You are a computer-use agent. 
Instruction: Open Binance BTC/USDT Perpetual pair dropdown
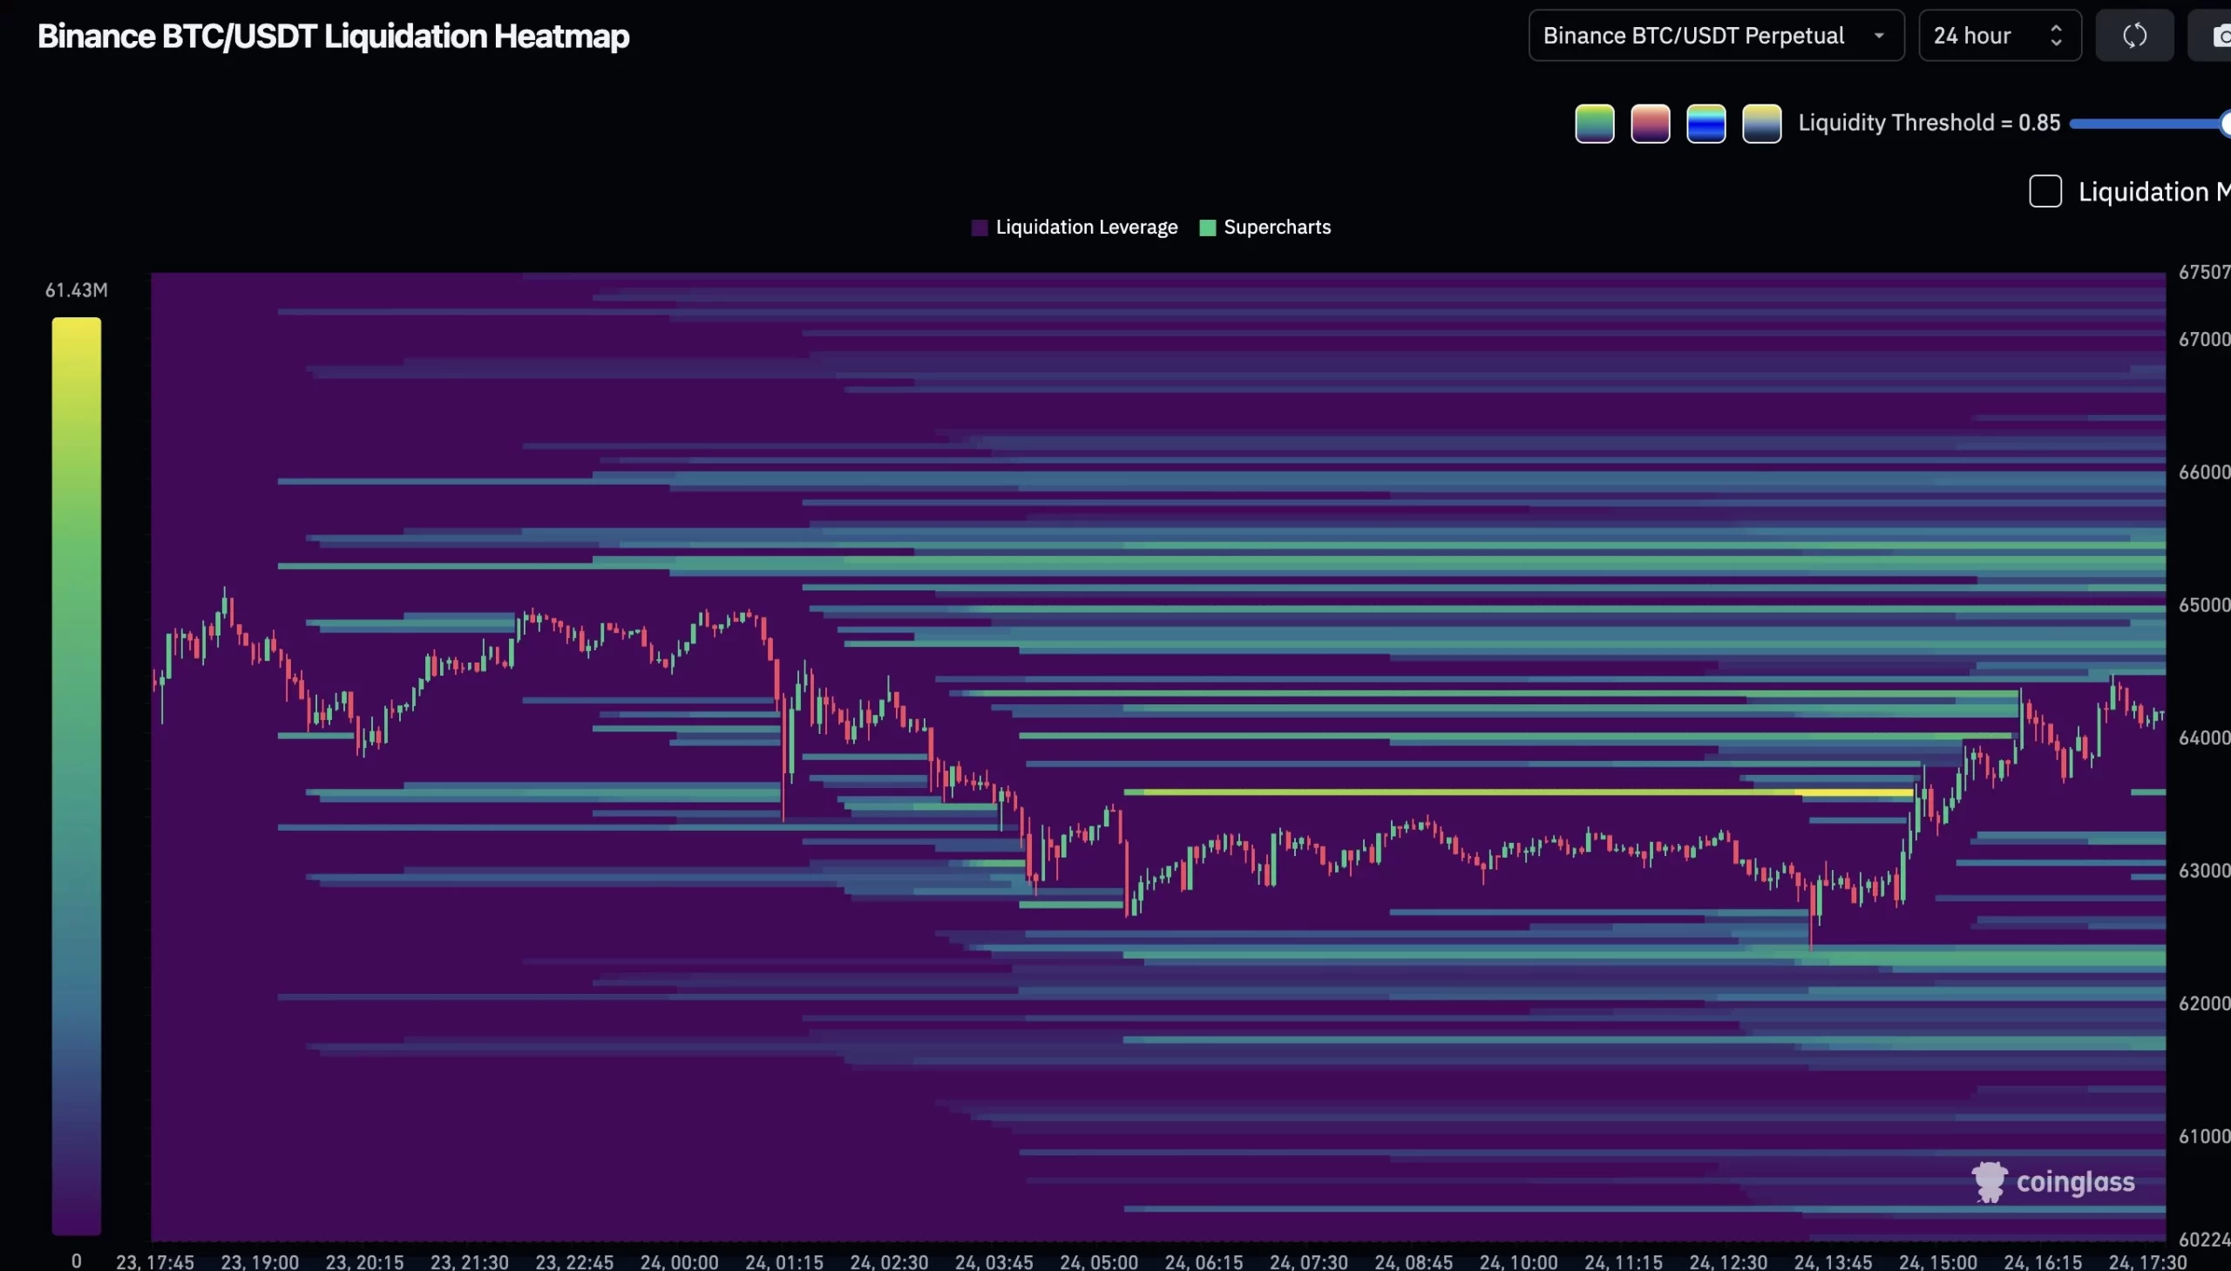[x=1715, y=36]
